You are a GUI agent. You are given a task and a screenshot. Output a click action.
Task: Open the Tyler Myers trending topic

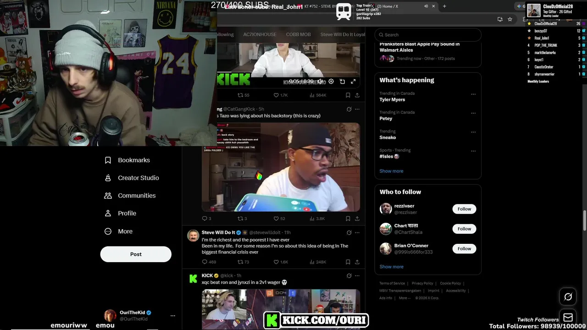click(x=392, y=99)
